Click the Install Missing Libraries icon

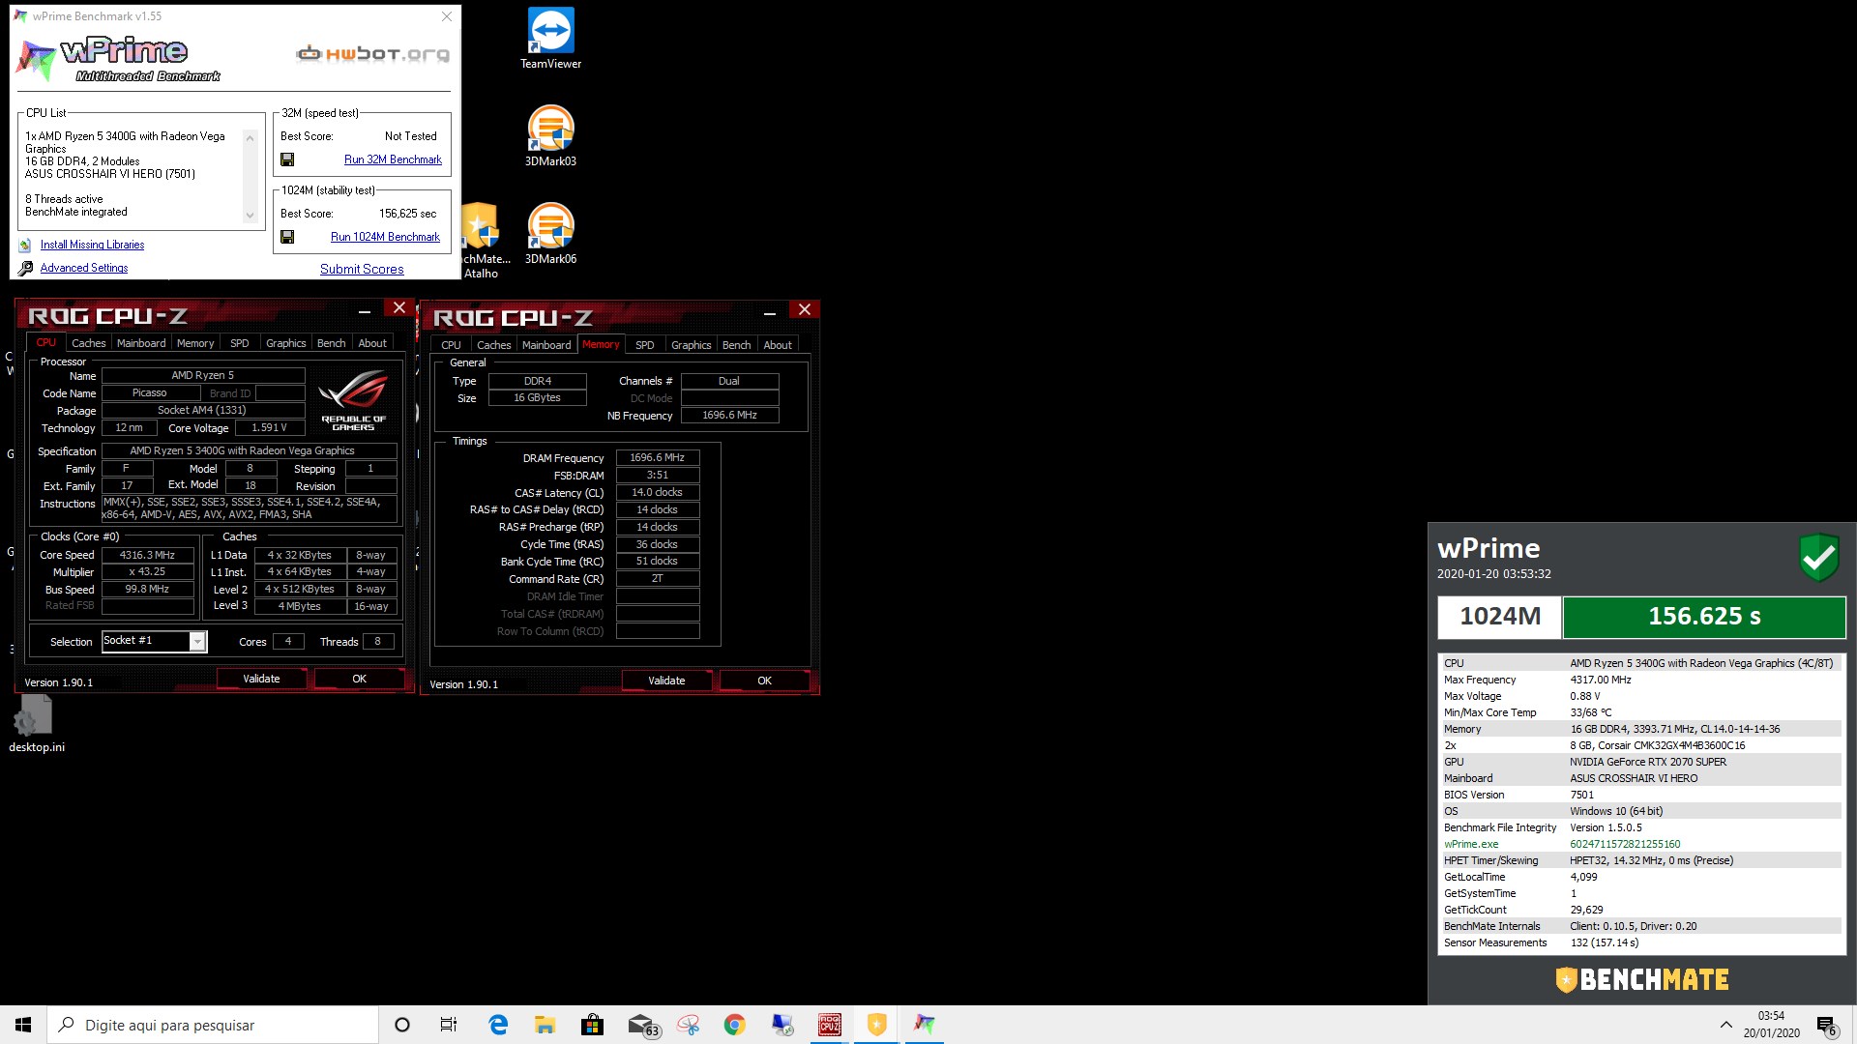(x=25, y=246)
